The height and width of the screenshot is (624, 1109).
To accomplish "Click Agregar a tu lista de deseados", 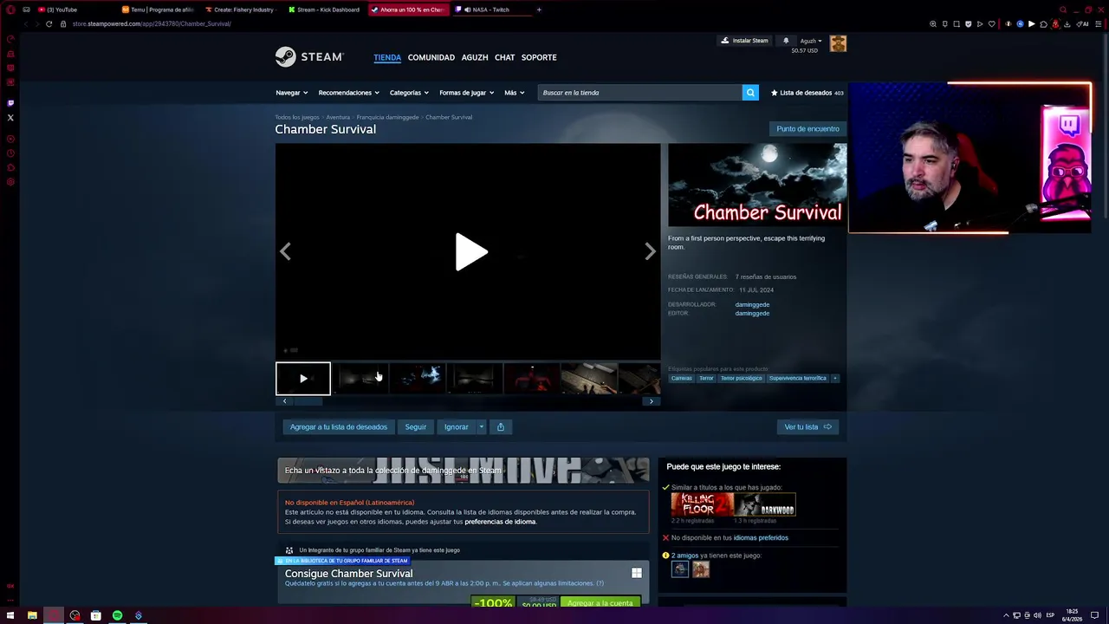I will pyautogui.click(x=339, y=426).
